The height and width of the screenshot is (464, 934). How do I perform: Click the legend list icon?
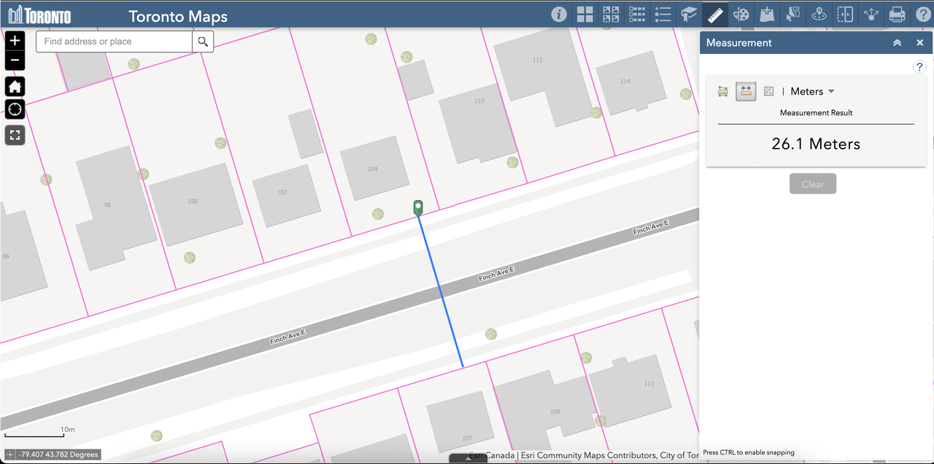pyautogui.click(x=663, y=15)
